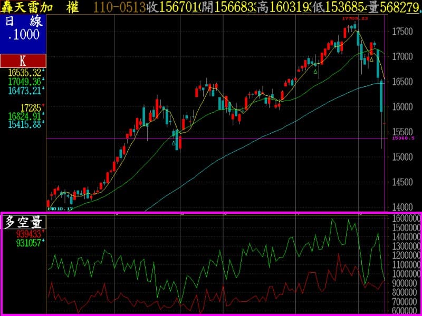Click the down arrow beside 931057

43,242
